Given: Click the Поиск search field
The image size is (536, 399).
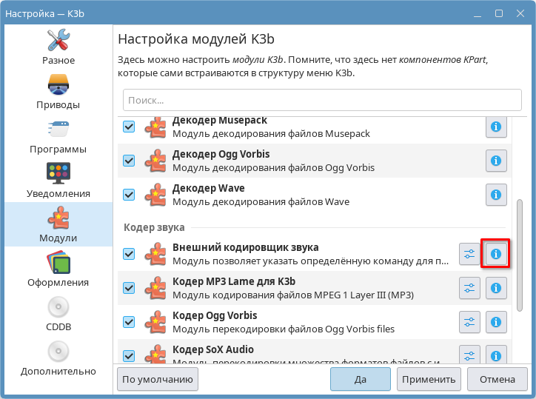Looking at the screenshot, I should pos(318,100).
